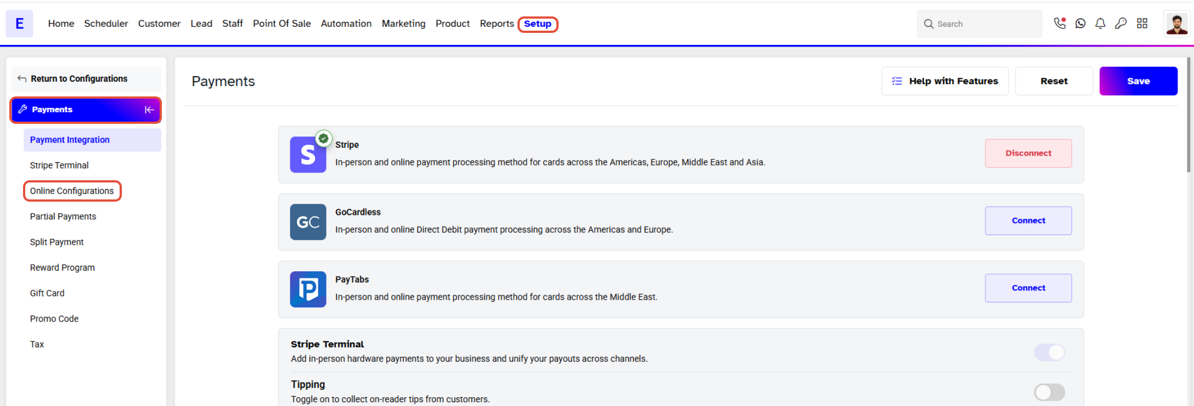This screenshot has width=1194, height=406.
Task: Click the Stripe logo icon
Action: pyautogui.click(x=308, y=155)
